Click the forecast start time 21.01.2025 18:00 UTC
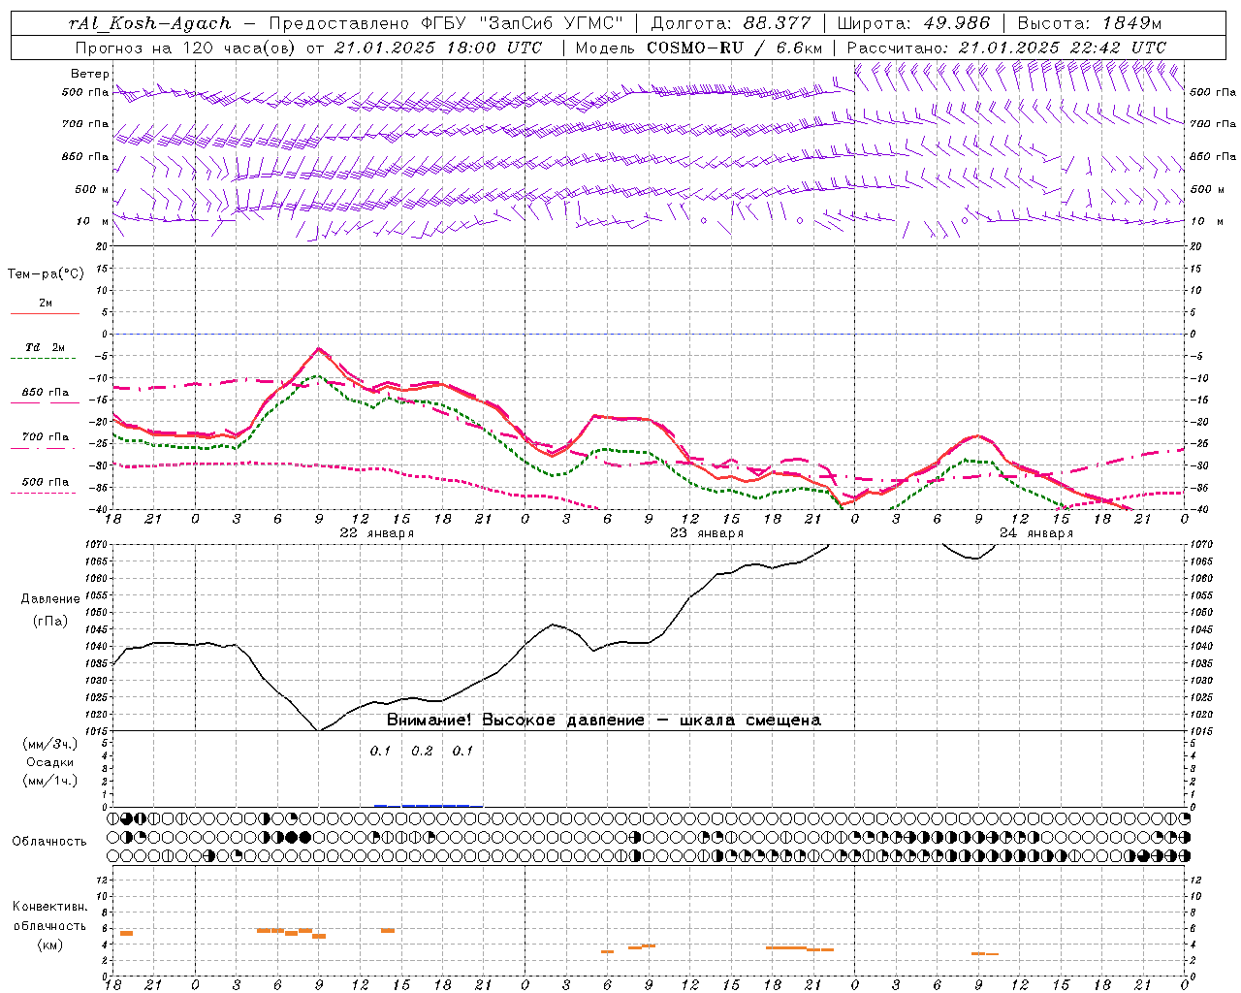Screen dimensions: 1241x993 tap(438, 48)
